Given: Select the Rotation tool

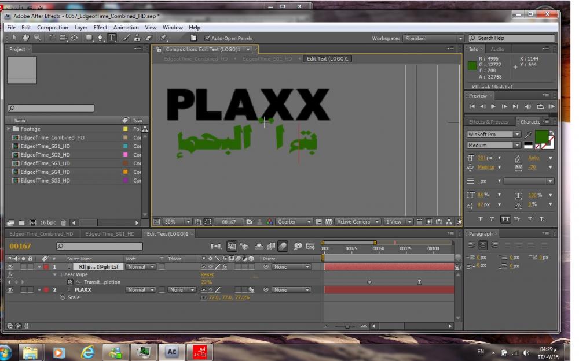Looking at the screenshot, I should [52, 38].
